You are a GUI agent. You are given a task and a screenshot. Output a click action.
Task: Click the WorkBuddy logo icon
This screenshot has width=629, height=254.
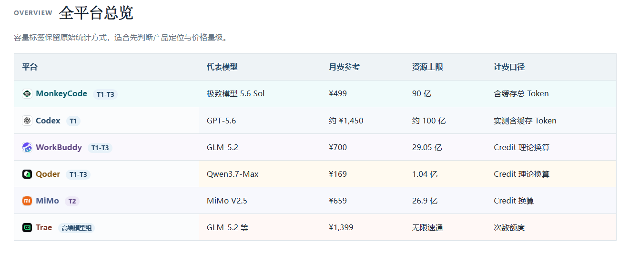(27, 147)
